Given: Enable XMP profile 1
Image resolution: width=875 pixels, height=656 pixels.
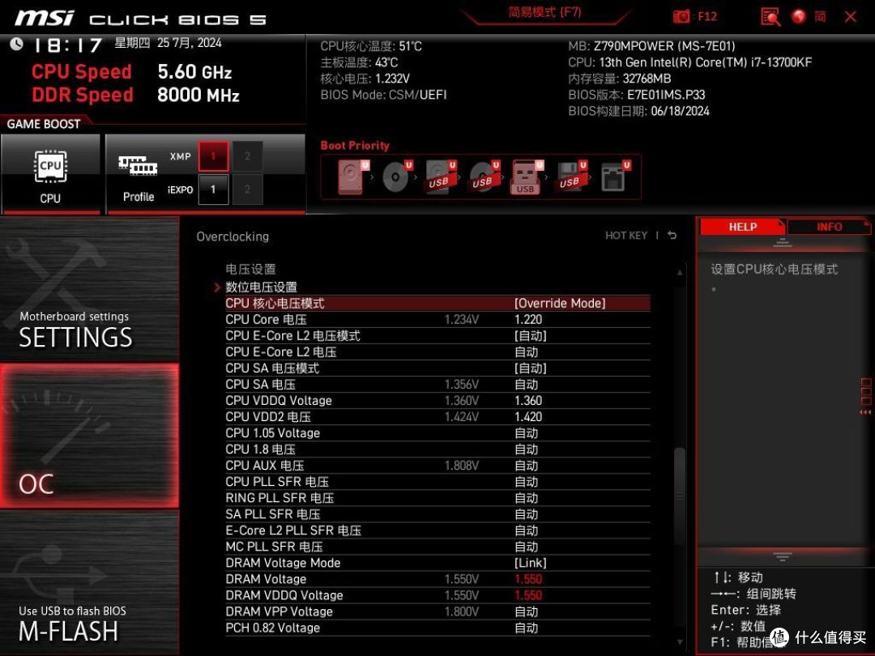Looking at the screenshot, I should pyautogui.click(x=212, y=156).
